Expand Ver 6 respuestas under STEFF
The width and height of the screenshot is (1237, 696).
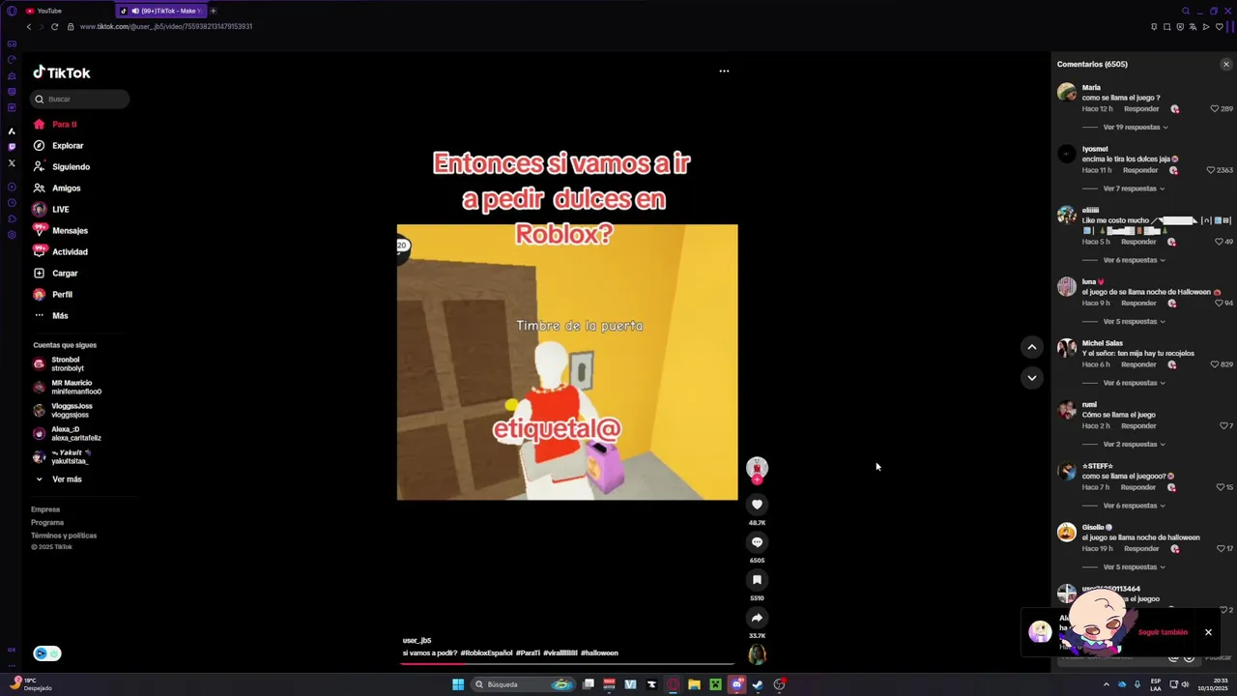tap(1134, 506)
